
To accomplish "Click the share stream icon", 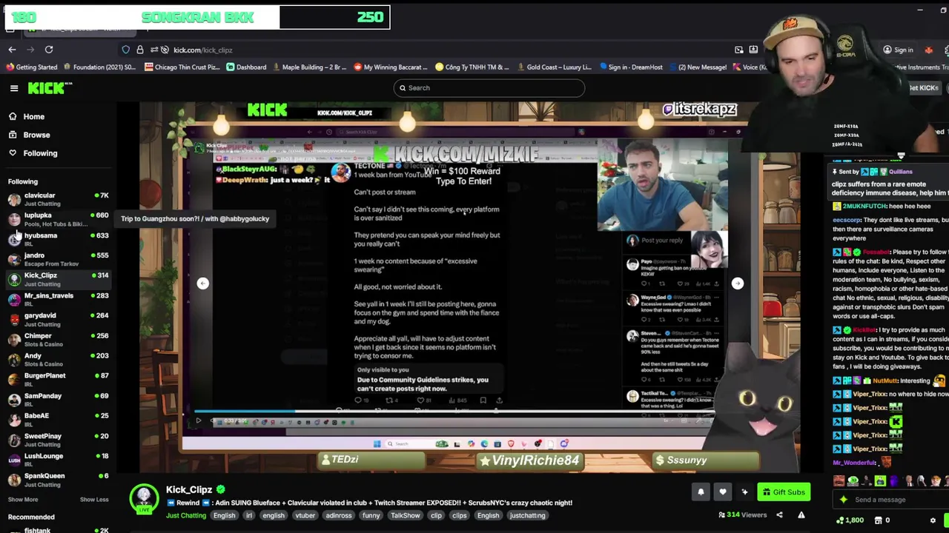I will click(779, 514).
